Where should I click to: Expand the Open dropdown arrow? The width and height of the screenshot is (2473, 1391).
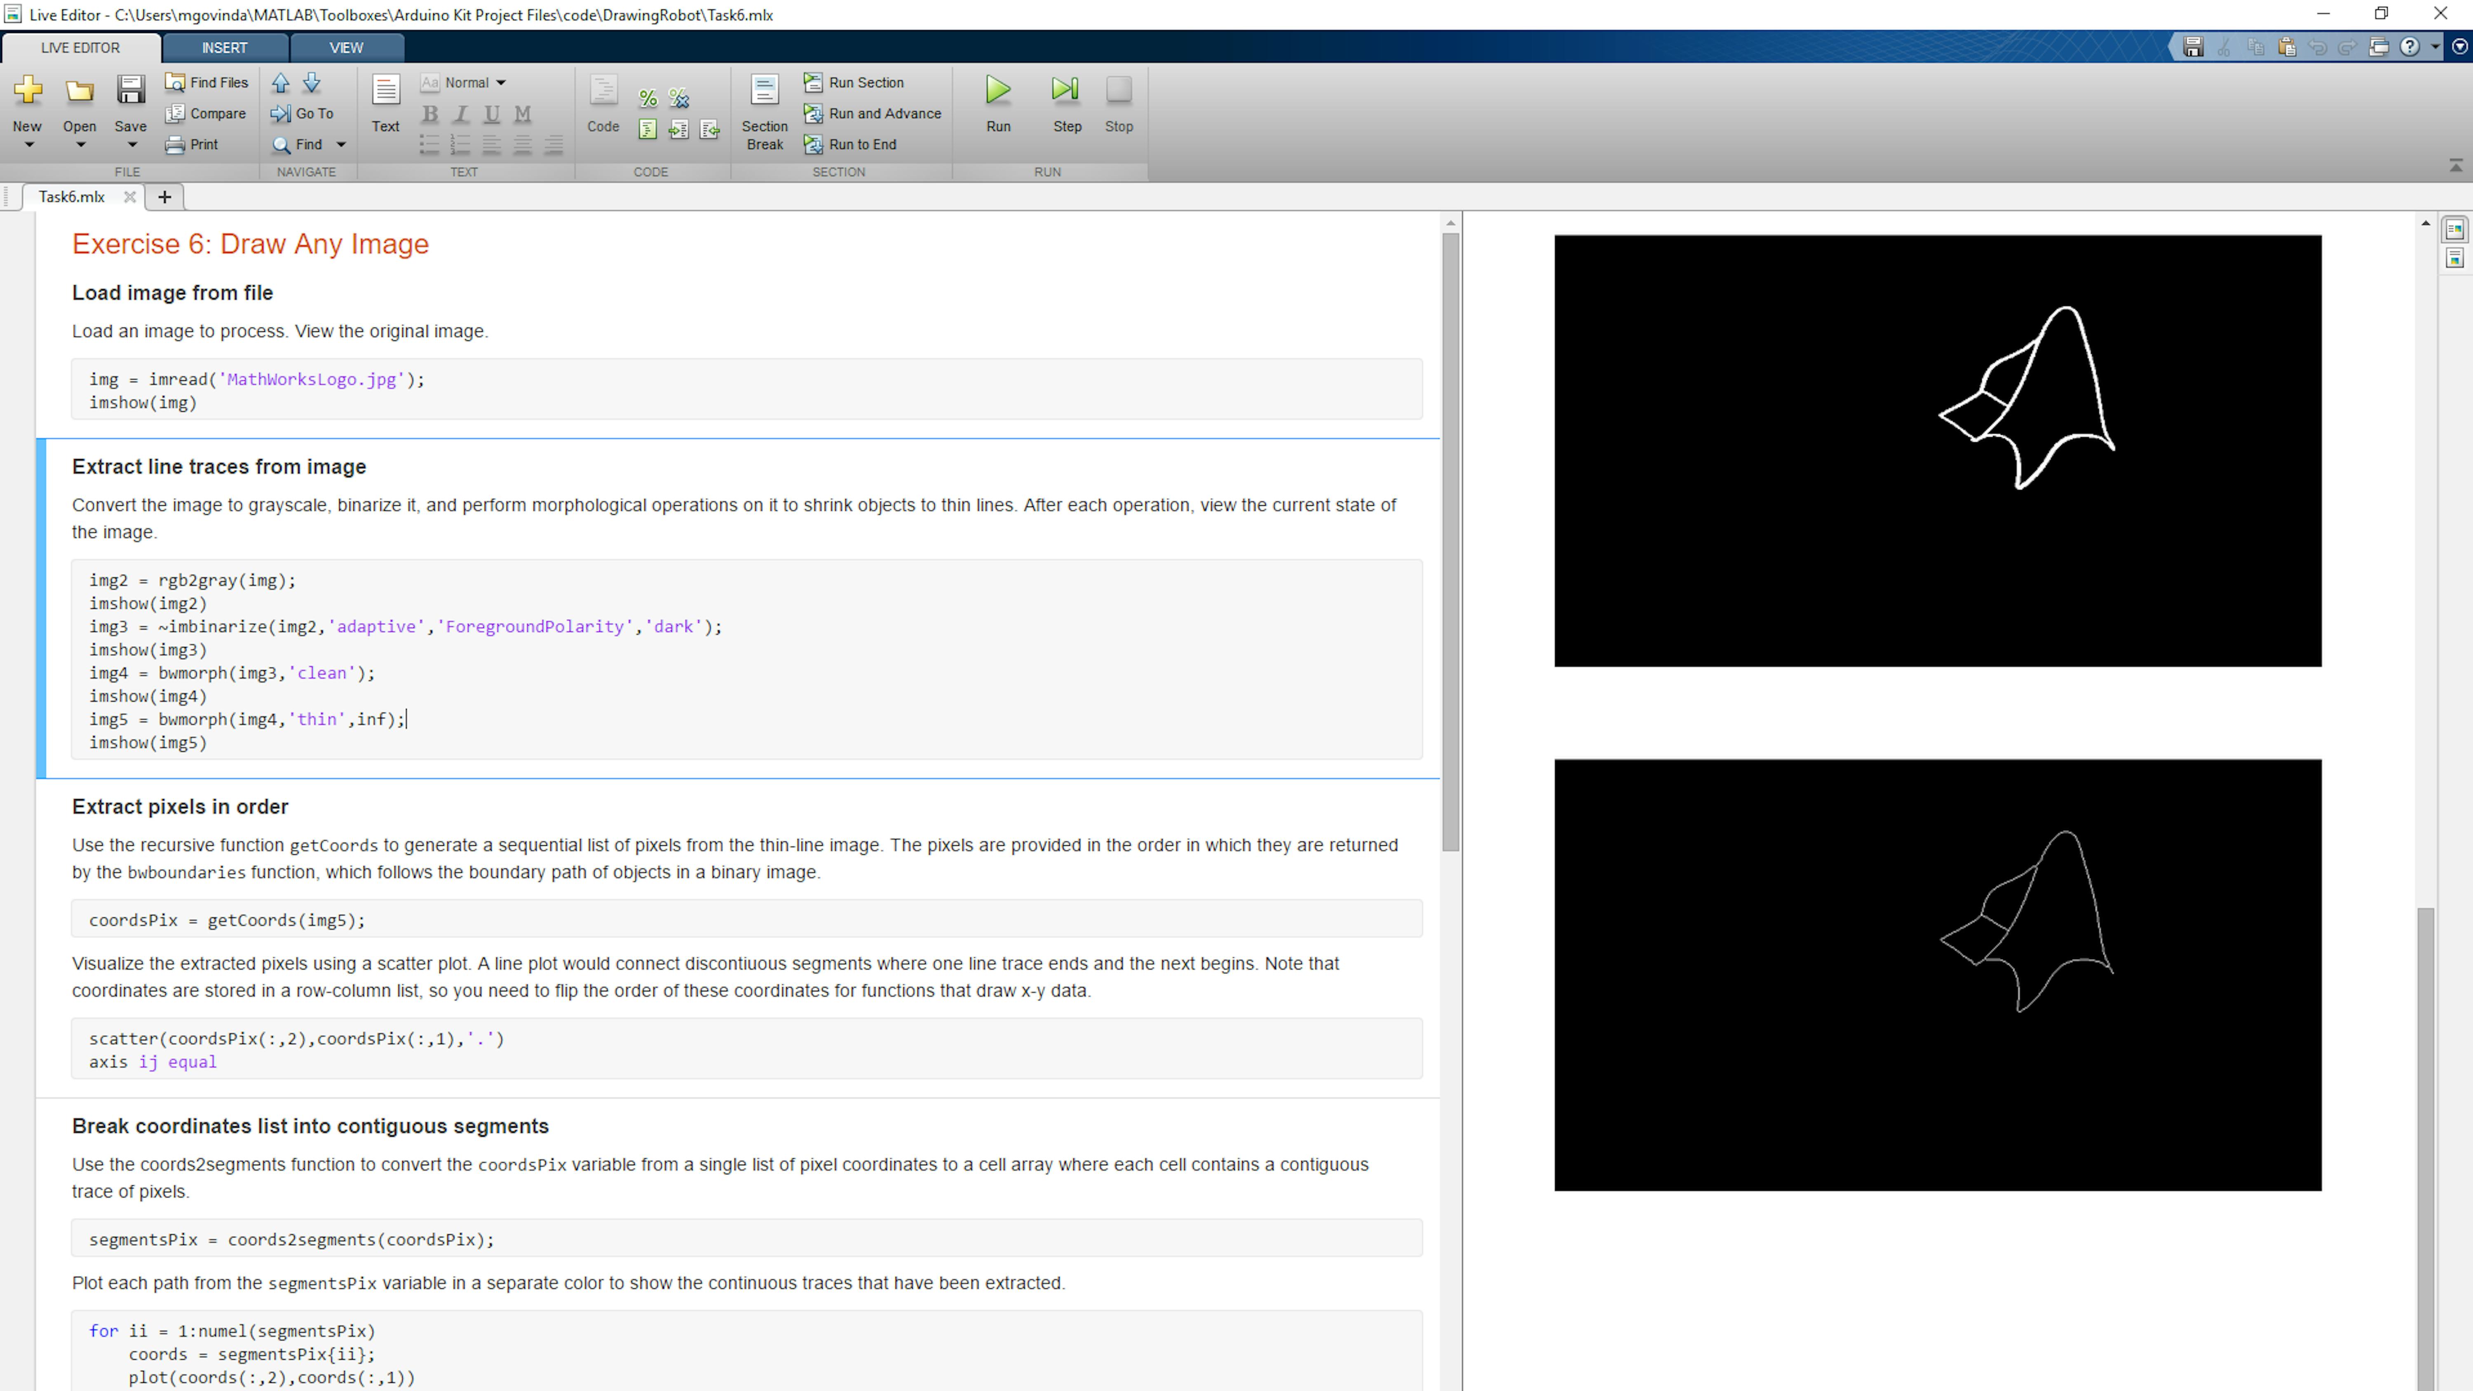click(81, 146)
